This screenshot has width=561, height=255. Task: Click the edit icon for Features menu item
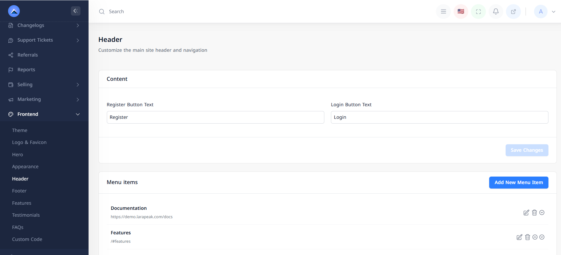(519, 237)
